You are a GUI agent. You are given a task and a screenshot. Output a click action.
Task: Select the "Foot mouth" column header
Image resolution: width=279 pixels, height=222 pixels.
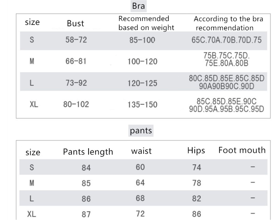pos(242,150)
